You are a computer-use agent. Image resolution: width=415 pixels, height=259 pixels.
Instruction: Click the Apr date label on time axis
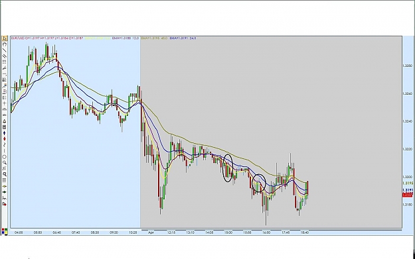[151, 233]
